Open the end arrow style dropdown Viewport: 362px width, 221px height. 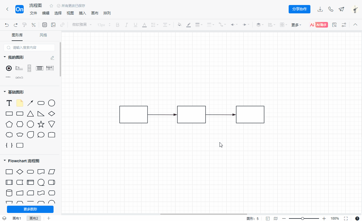[x=246, y=25]
